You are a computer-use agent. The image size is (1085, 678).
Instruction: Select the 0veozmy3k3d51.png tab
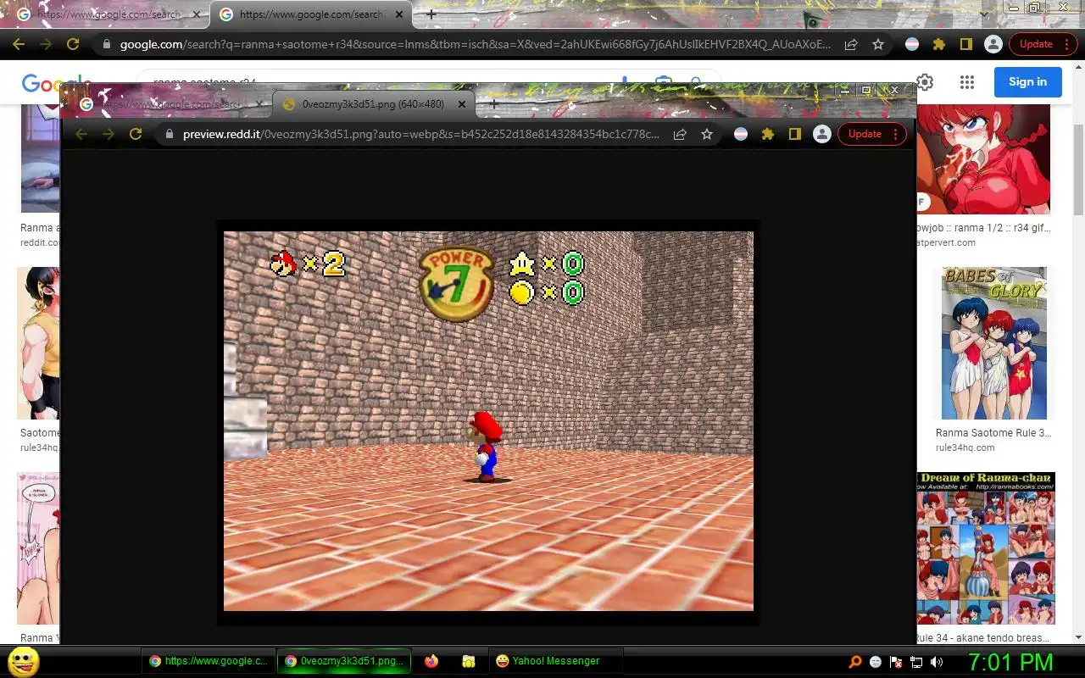374,104
